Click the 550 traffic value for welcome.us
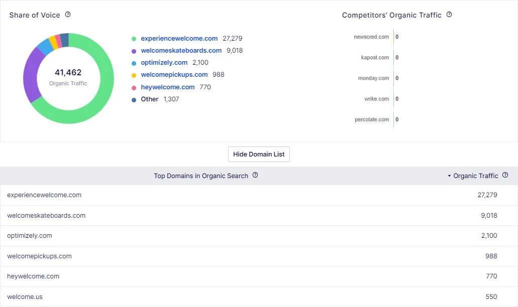The width and height of the screenshot is (518, 307). (x=491, y=296)
